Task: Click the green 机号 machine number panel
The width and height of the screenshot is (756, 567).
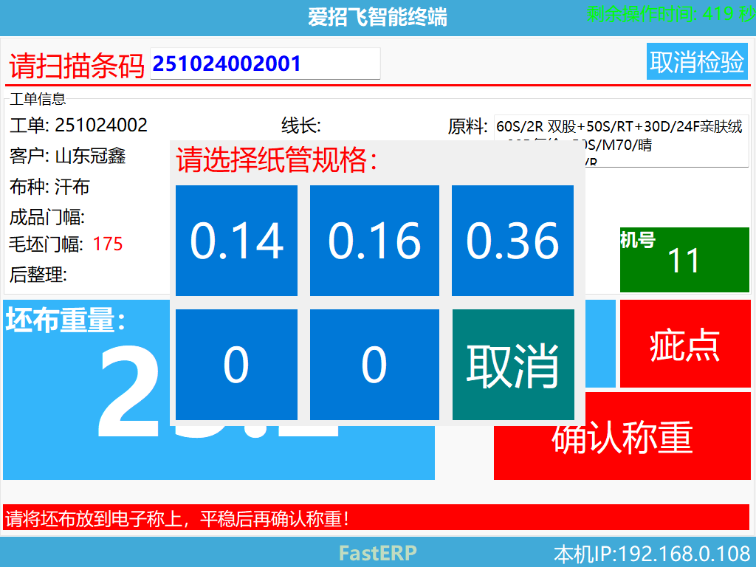Action: pos(684,260)
